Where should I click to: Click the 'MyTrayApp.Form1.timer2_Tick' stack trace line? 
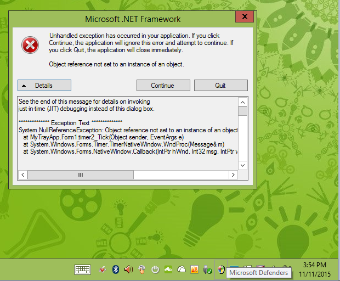(104, 137)
